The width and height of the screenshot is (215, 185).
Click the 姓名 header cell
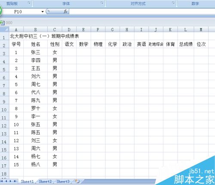[x=35, y=44]
